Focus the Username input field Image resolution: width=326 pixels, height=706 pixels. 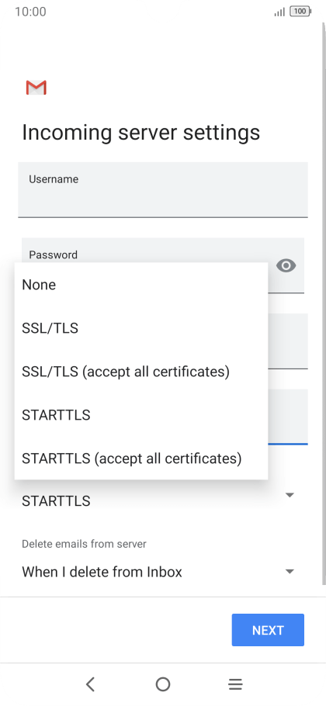pos(163,189)
